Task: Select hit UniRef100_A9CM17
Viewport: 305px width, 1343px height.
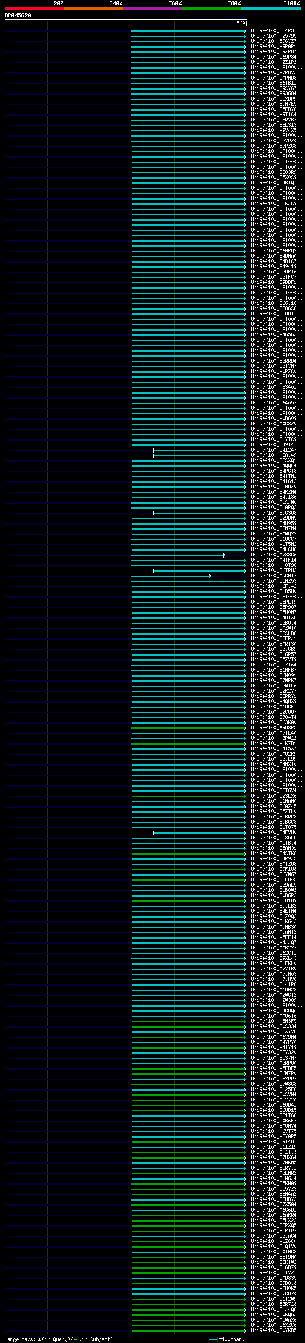Action: tap(273, 576)
